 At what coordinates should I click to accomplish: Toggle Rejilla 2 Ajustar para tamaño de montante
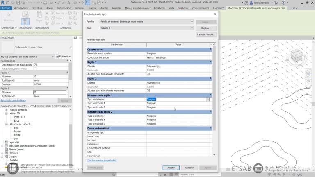point(148,91)
